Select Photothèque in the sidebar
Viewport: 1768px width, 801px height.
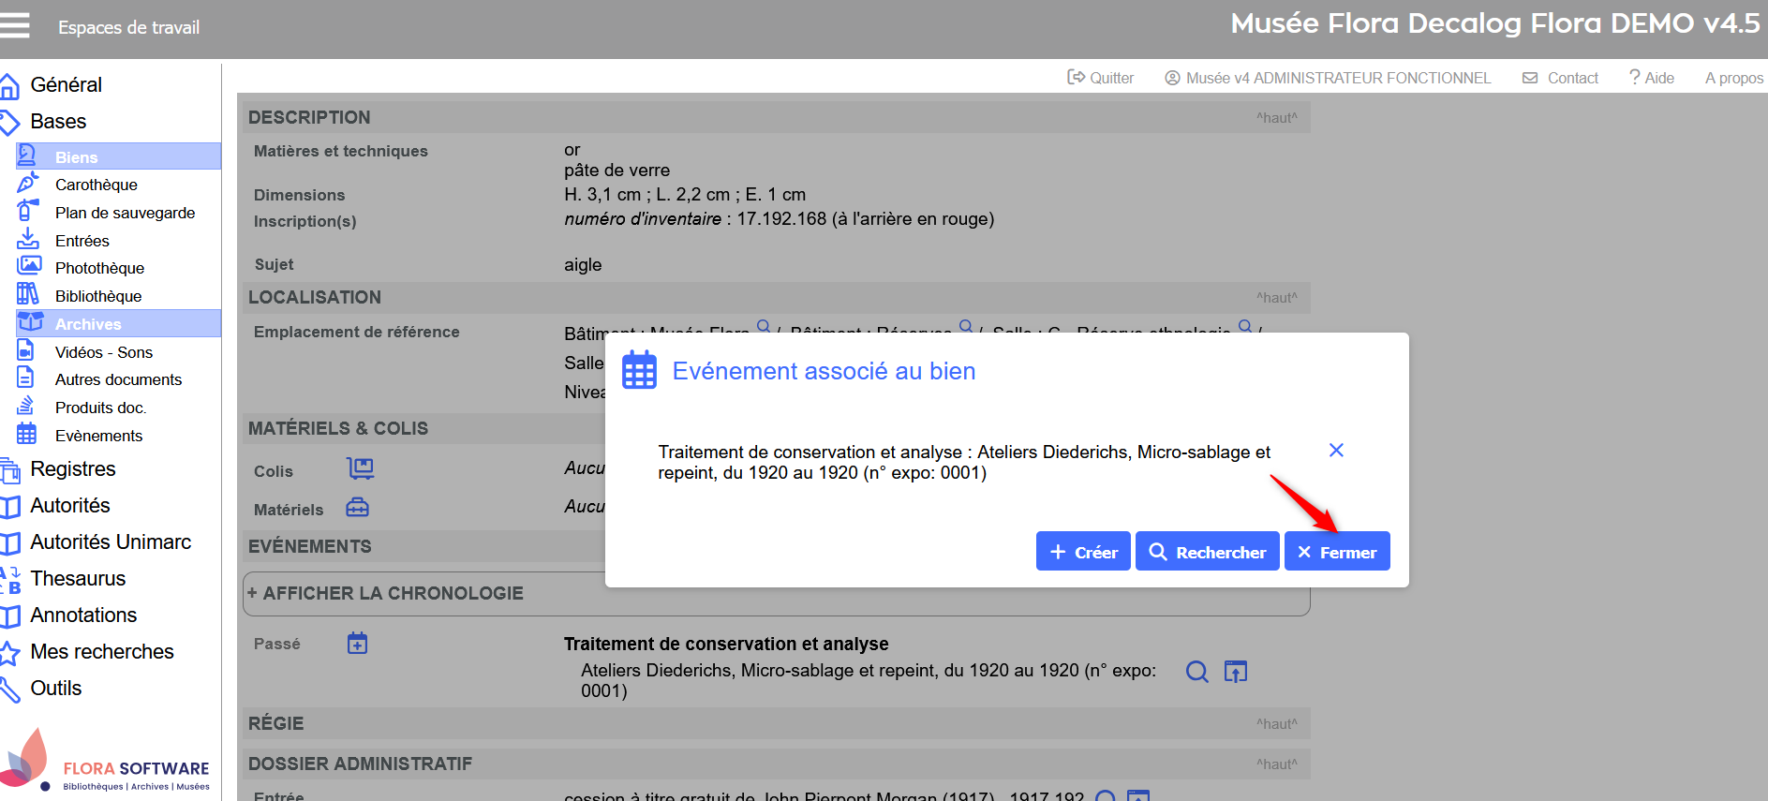tap(99, 268)
